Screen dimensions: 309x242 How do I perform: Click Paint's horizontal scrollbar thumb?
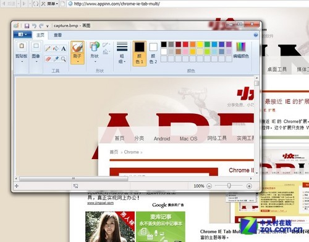(74, 179)
